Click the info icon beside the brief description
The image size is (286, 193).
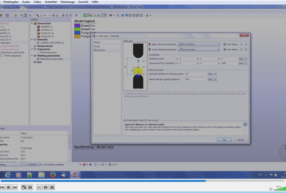click(245, 124)
